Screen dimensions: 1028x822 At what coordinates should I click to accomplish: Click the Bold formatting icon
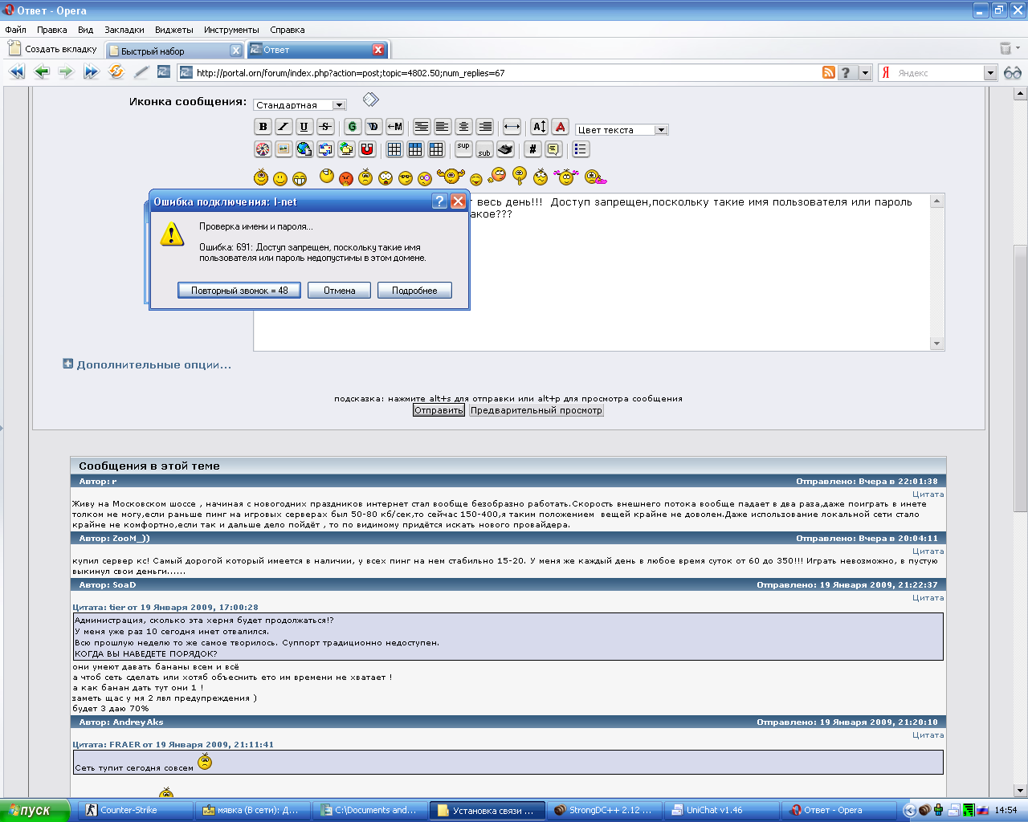263,127
